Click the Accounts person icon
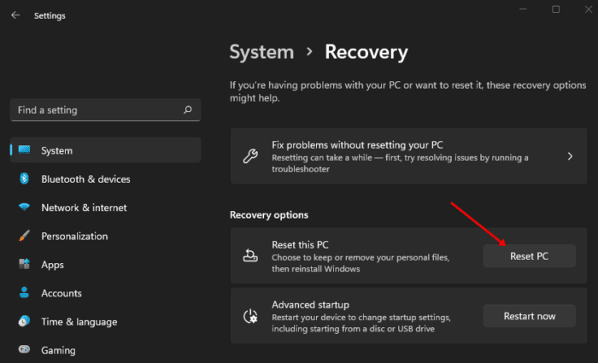The width and height of the screenshot is (598, 363). click(x=24, y=293)
